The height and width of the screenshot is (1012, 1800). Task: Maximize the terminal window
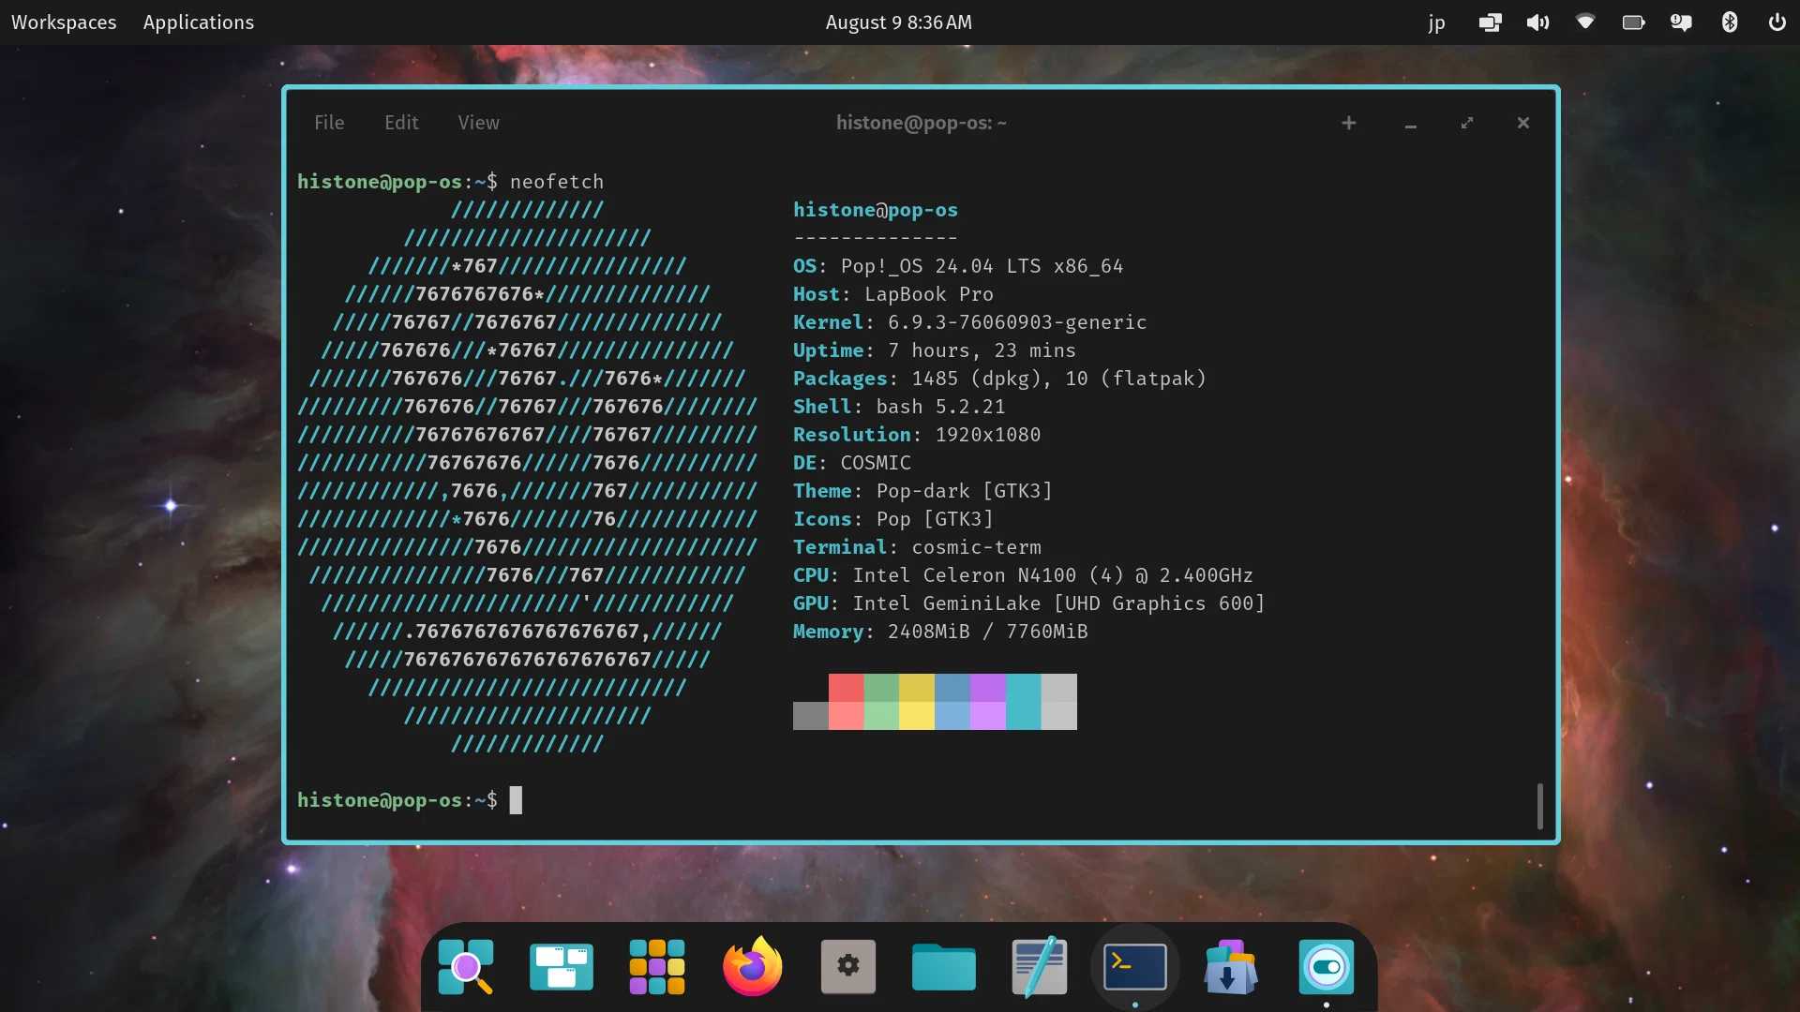(x=1467, y=123)
